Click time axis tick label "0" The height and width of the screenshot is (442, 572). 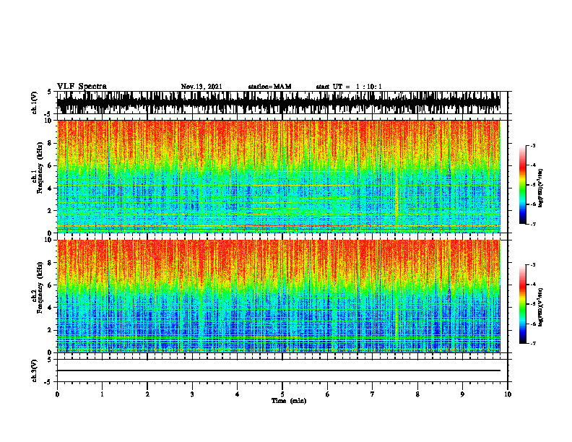pos(57,394)
